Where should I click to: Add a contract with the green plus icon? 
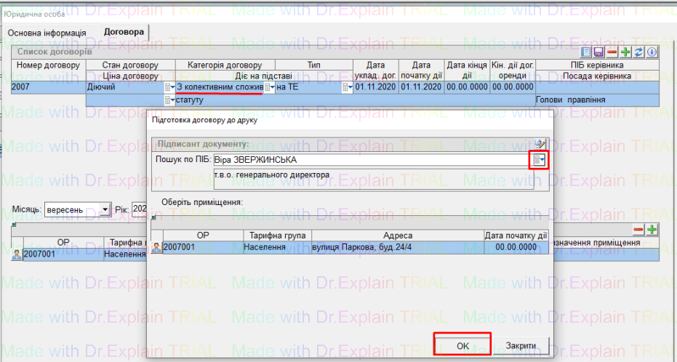(625, 52)
